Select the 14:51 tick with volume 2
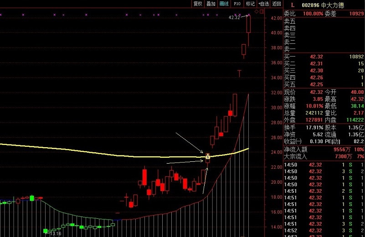Viewport: 365px width, 237px height. (x=324, y=191)
